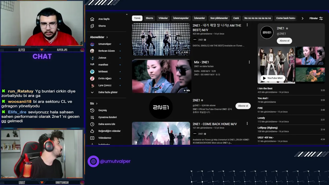The height and width of the screenshot is (185, 329).
Task: Open Berkcan Güven subscription avatar
Action: [92, 51]
